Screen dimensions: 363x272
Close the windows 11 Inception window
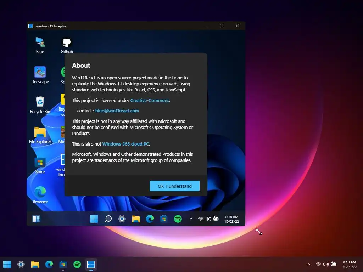tap(237, 25)
